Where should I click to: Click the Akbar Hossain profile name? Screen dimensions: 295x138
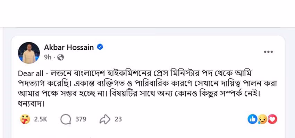click(69, 47)
